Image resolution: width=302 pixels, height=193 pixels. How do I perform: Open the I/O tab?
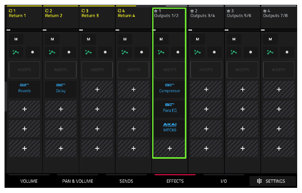click(223, 181)
